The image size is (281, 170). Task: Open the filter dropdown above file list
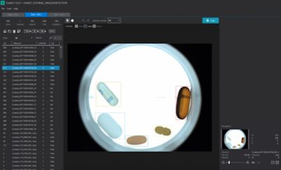point(23,38)
